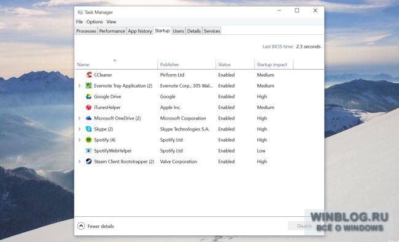Select the CCleaner row name
This screenshot has width=399, height=242.
pyautogui.click(x=103, y=75)
